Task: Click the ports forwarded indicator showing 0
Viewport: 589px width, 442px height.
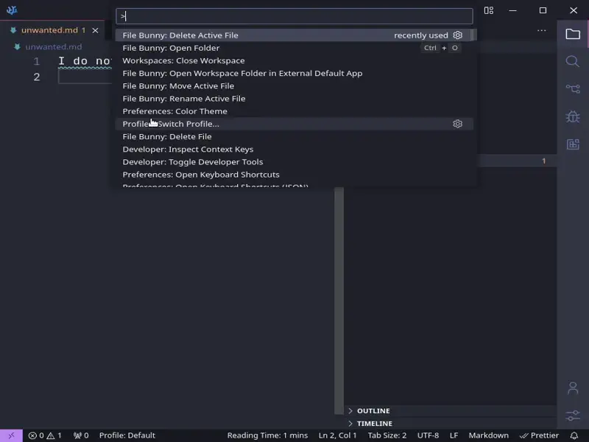Action: click(x=81, y=435)
